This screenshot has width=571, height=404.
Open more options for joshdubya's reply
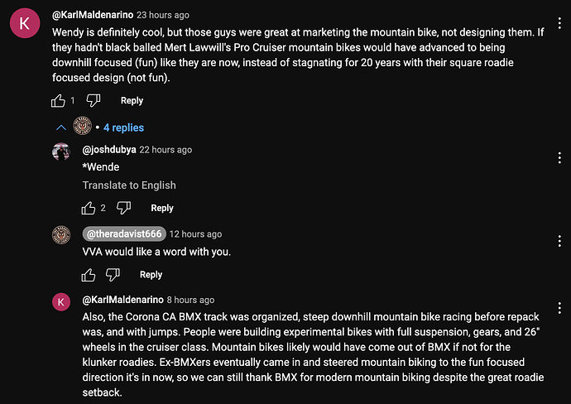(559, 153)
